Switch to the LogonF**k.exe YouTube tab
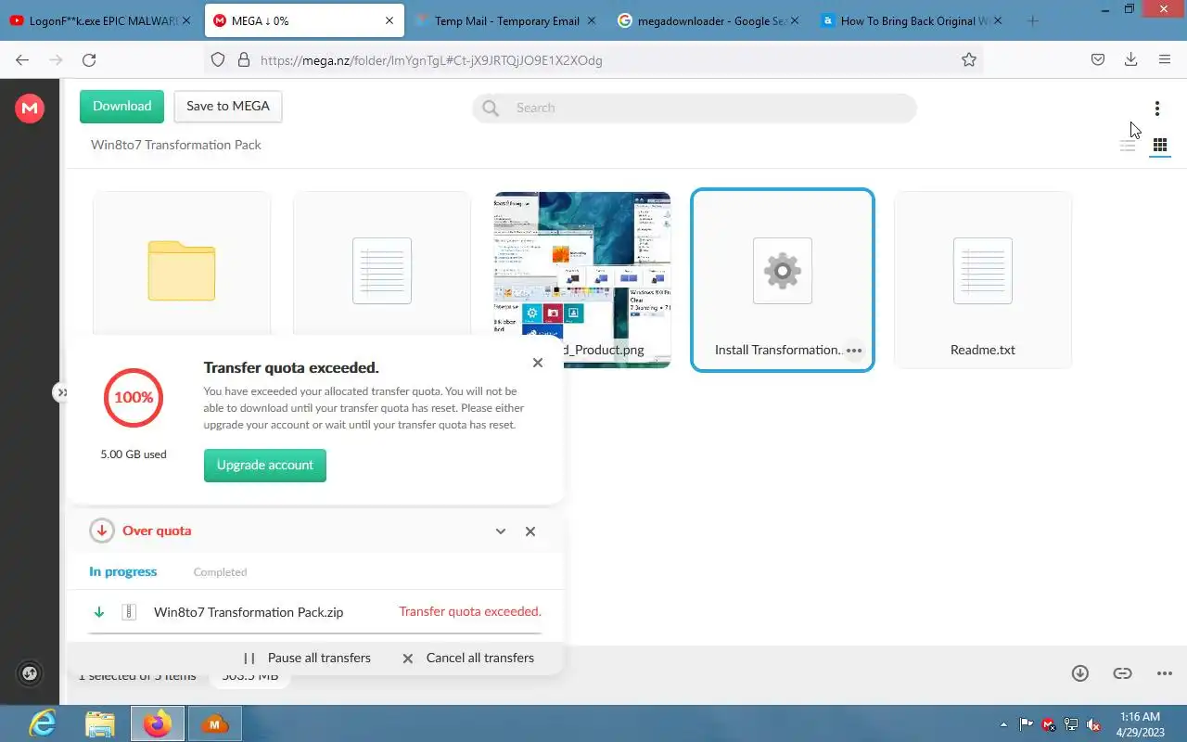 click(100, 20)
